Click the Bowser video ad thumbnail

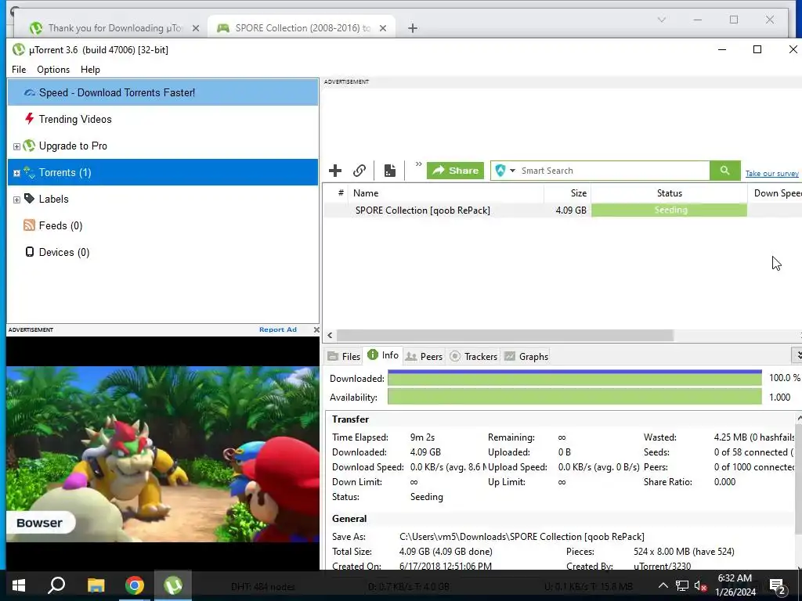click(163, 454)
